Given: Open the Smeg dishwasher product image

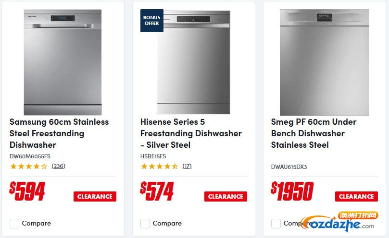Looking at the screenshot, I should coord(324,61).
